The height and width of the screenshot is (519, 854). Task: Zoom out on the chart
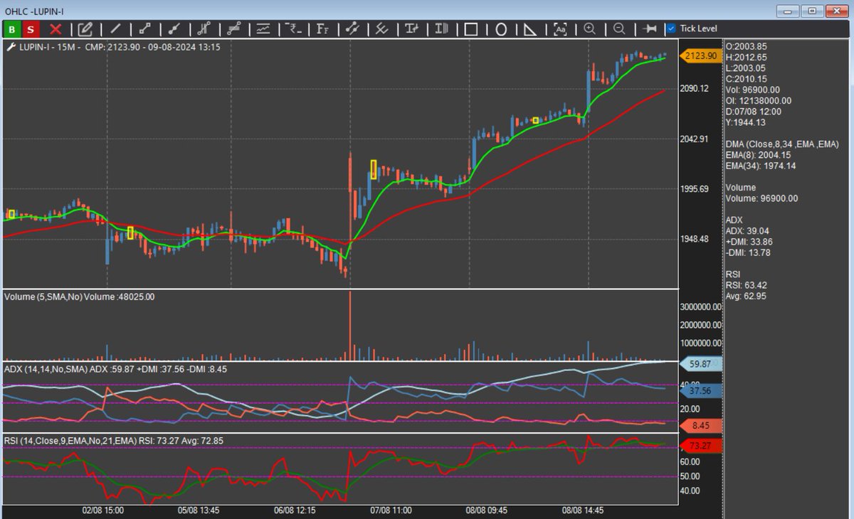[619, 29]
